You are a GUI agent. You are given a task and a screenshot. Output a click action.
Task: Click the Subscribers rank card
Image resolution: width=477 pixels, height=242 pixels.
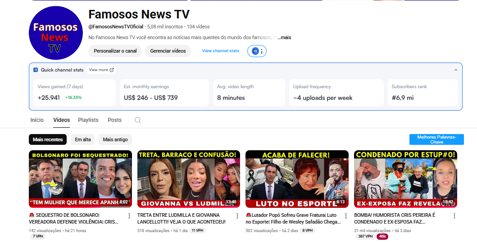[422, 93]
